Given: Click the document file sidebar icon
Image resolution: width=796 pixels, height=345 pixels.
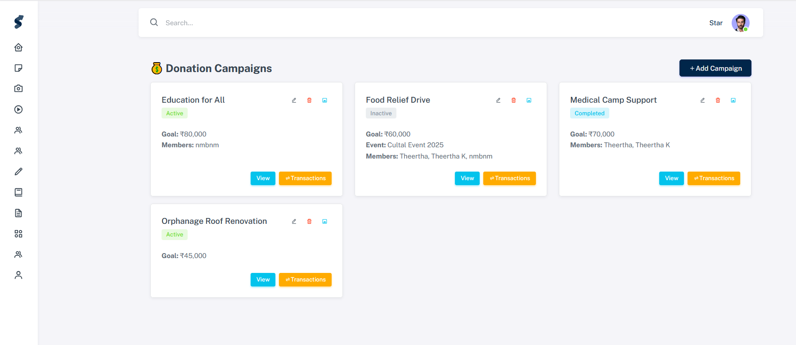Looking at the screenshot, I should click(x=18, y=213).
